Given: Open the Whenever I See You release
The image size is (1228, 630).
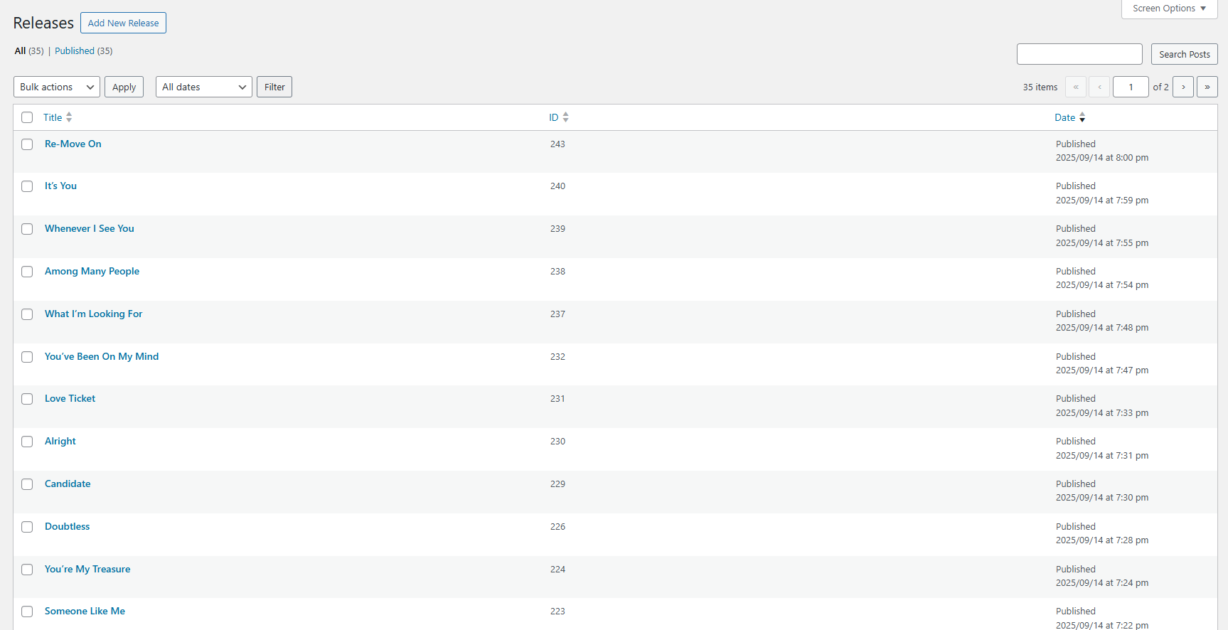Looking at the screenshot, I should pos(90,228).
